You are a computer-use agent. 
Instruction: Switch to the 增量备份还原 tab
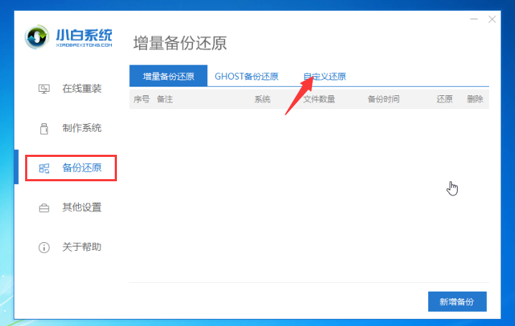tap(168, 76)
